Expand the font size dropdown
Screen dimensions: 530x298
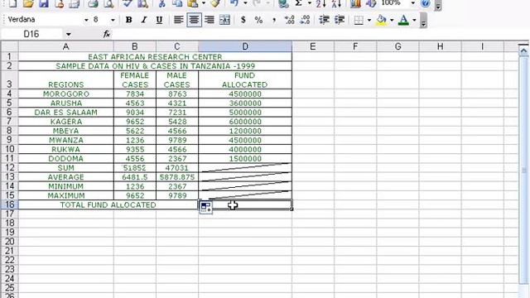(x=113, y=20)
